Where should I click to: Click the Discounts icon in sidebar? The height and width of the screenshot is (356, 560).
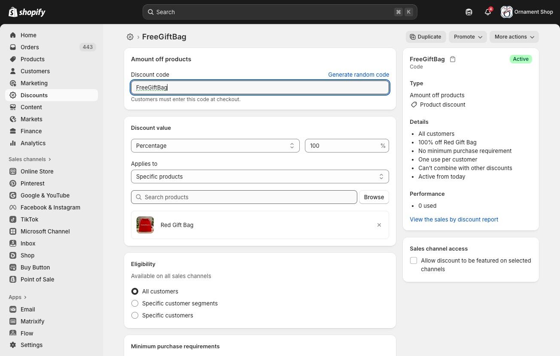(13, 95)
